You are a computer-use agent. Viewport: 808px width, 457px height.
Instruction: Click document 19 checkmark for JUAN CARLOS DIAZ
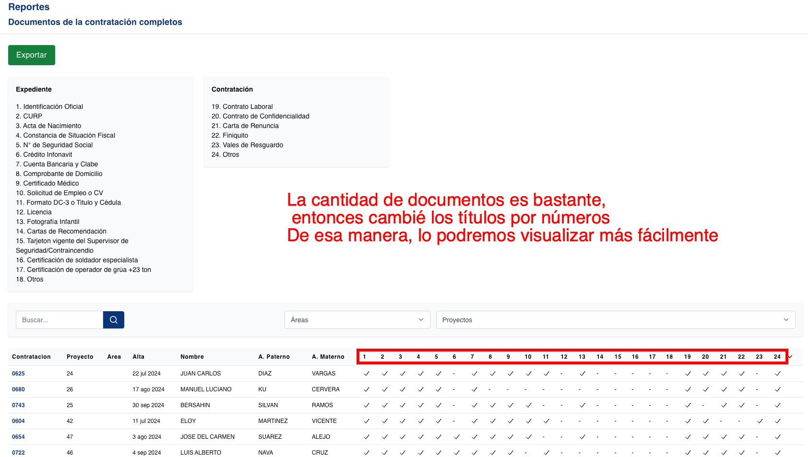pos(688,373)
